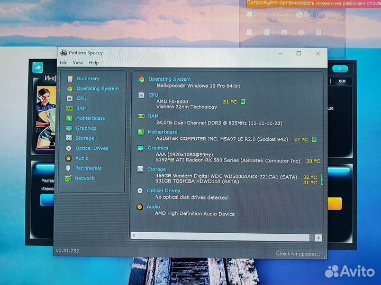Image resolution: width=381 pixels, height=285 pixels.
Task: Click the Storage heading link in summary
Action: click(x=157, y=169)
